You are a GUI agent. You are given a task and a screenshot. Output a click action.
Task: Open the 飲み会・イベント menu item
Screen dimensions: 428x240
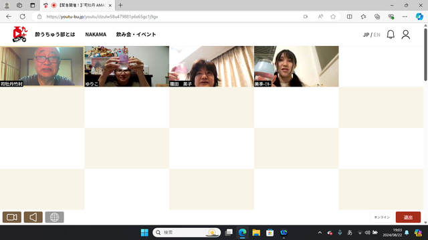136,34
